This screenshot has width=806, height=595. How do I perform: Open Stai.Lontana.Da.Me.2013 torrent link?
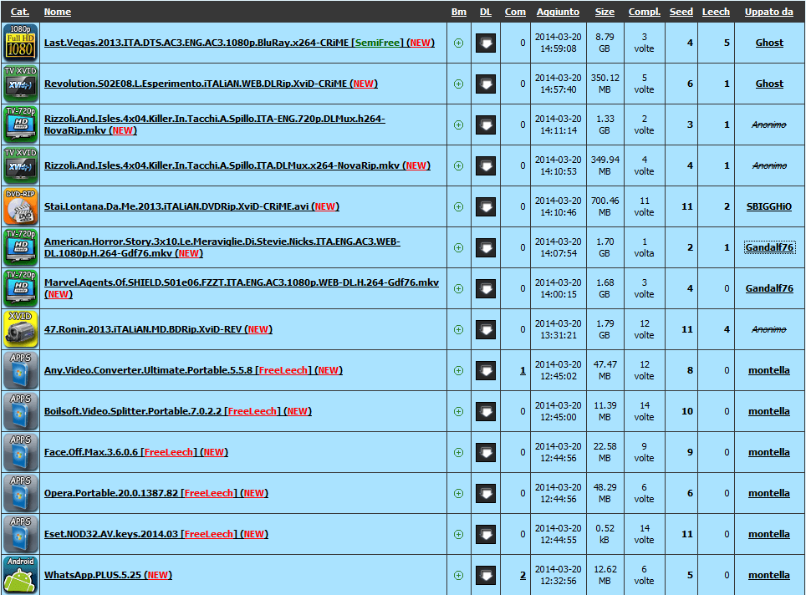[x=191, y=206]
